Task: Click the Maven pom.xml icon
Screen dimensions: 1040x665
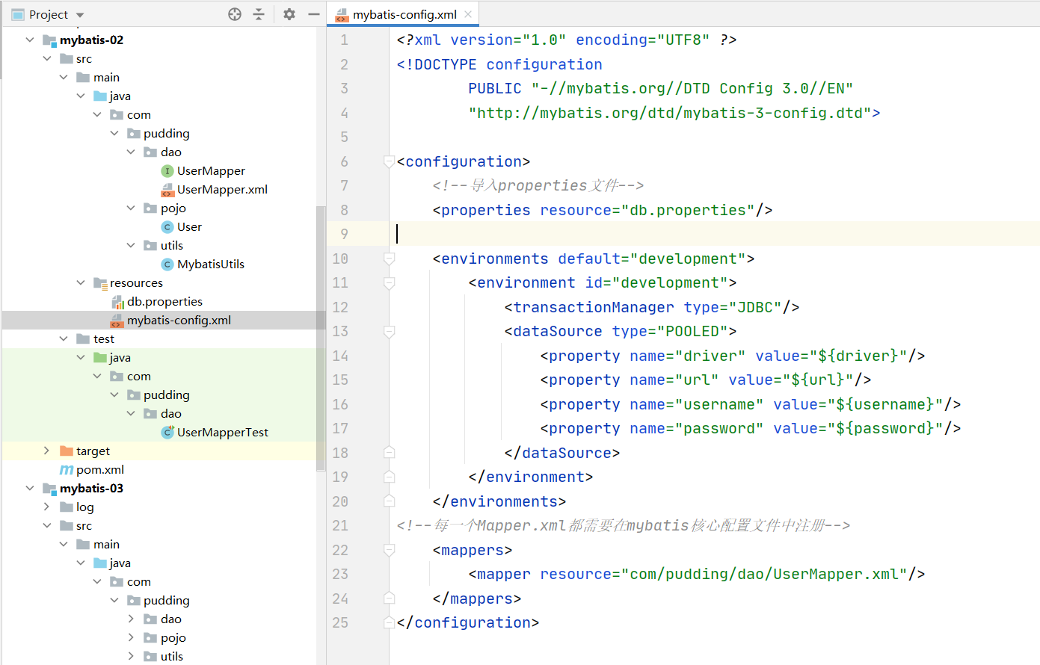Action: pyautogui.click(x=67, y=470)
